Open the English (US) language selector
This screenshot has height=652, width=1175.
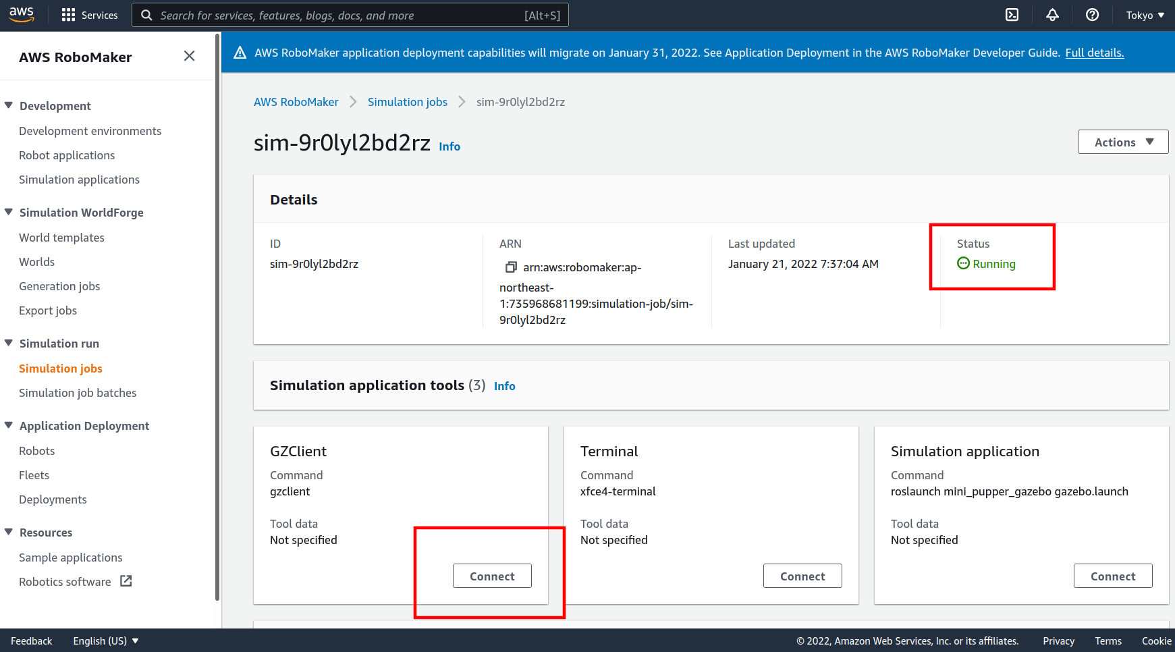[x=106, y=641]
